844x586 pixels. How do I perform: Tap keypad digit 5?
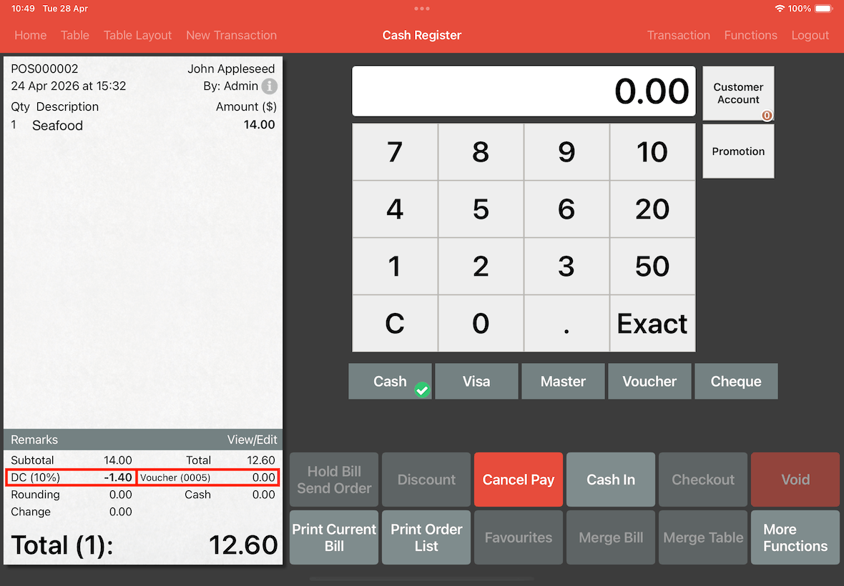point(481,209)
